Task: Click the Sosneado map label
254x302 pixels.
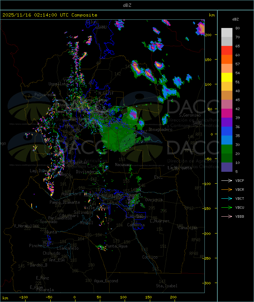Action: point(49,222)
